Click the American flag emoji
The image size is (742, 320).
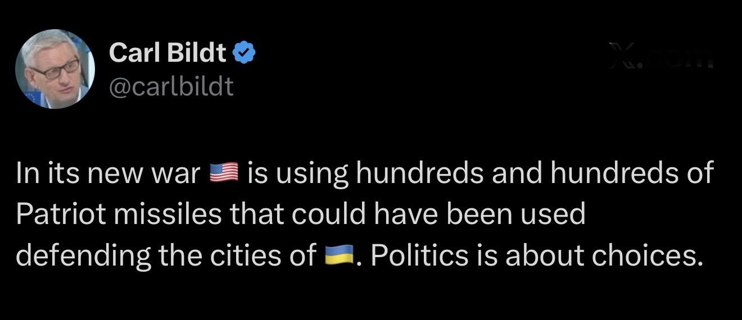tap(224, 173)
